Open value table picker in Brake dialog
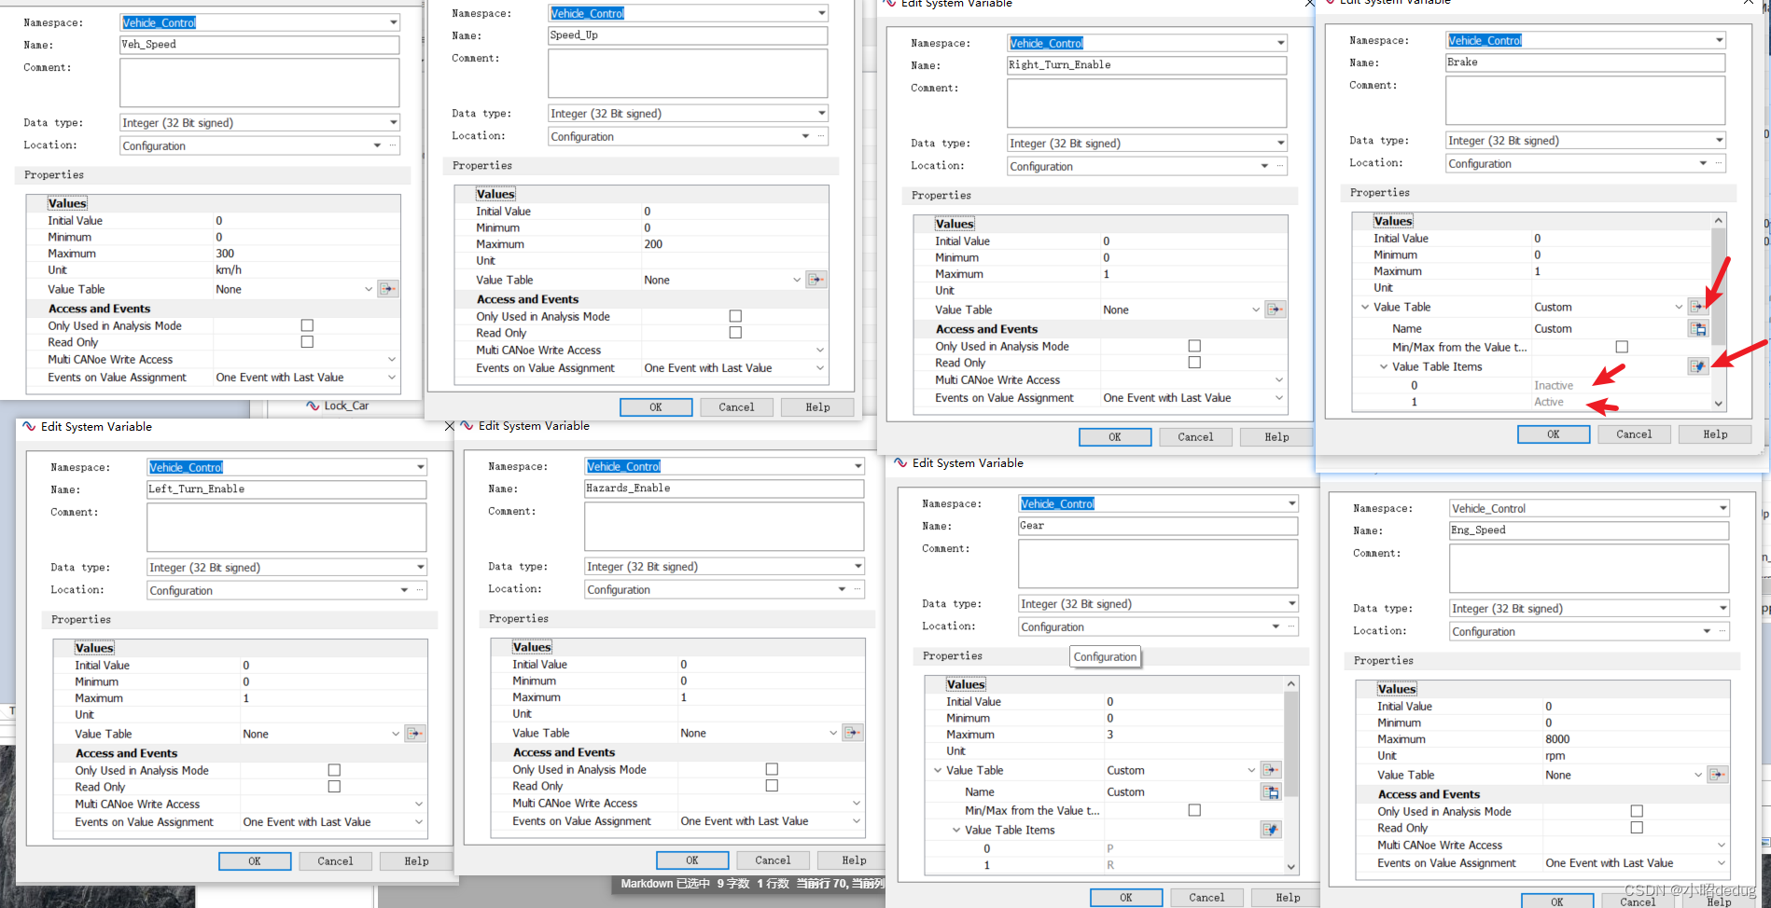The image size is (1771, 908). [1697, 307]
